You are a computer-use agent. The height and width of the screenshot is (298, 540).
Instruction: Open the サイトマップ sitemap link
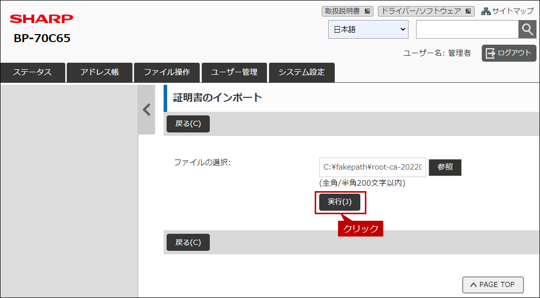[x=507, y=11]
